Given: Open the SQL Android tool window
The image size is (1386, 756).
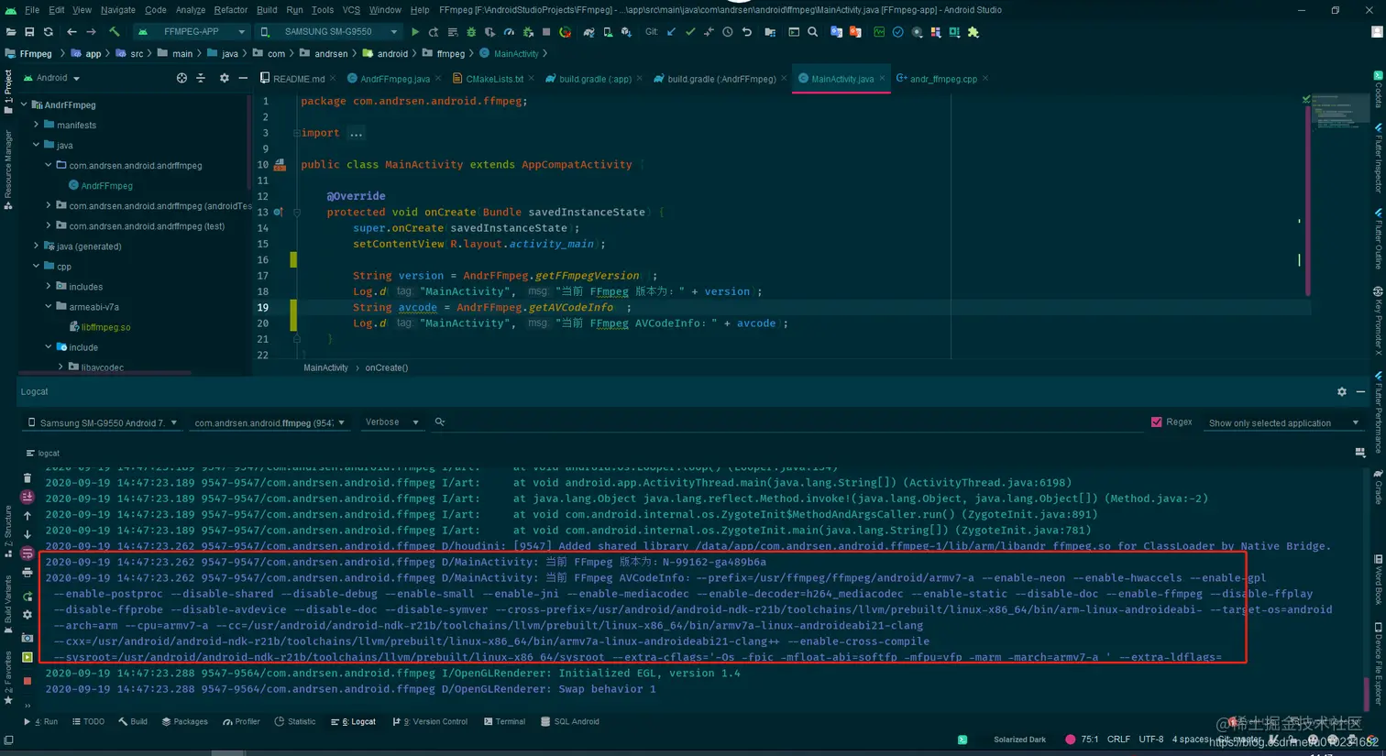Looking at the screenshot, I should 570,722.
